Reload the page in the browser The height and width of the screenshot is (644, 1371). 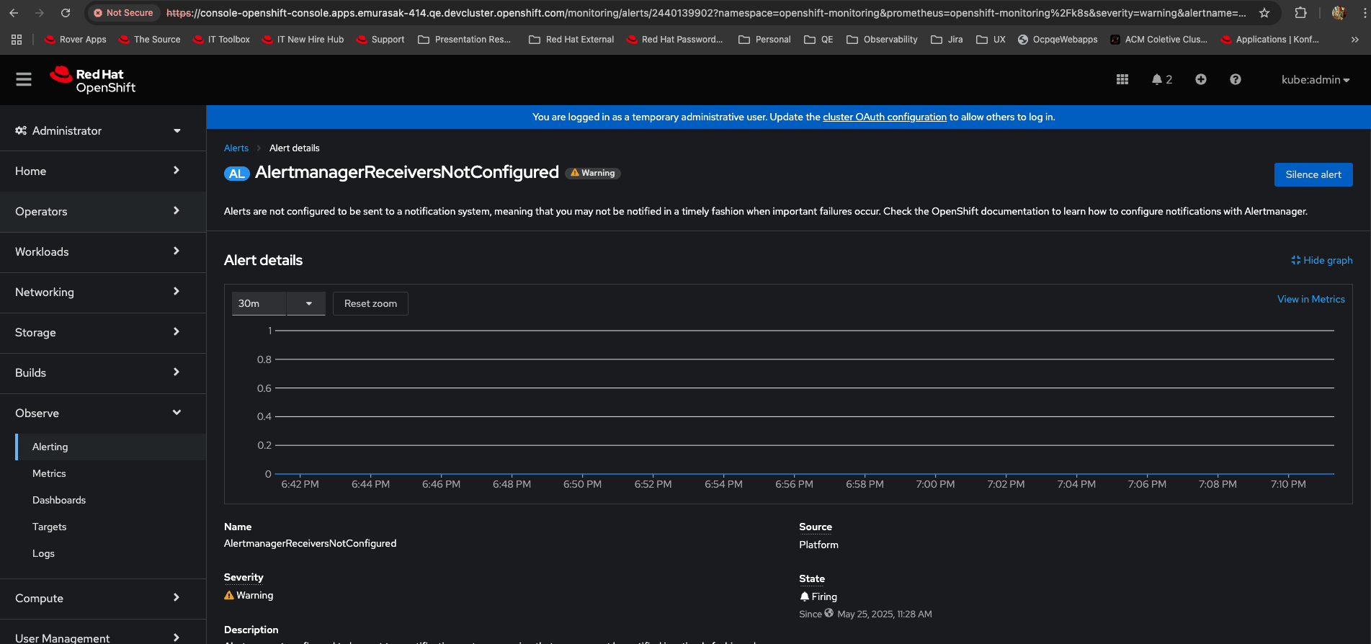(66, 13)
